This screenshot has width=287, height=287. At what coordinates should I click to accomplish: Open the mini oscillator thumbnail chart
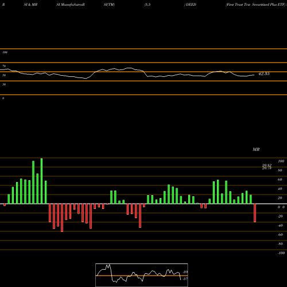point(142,275)
